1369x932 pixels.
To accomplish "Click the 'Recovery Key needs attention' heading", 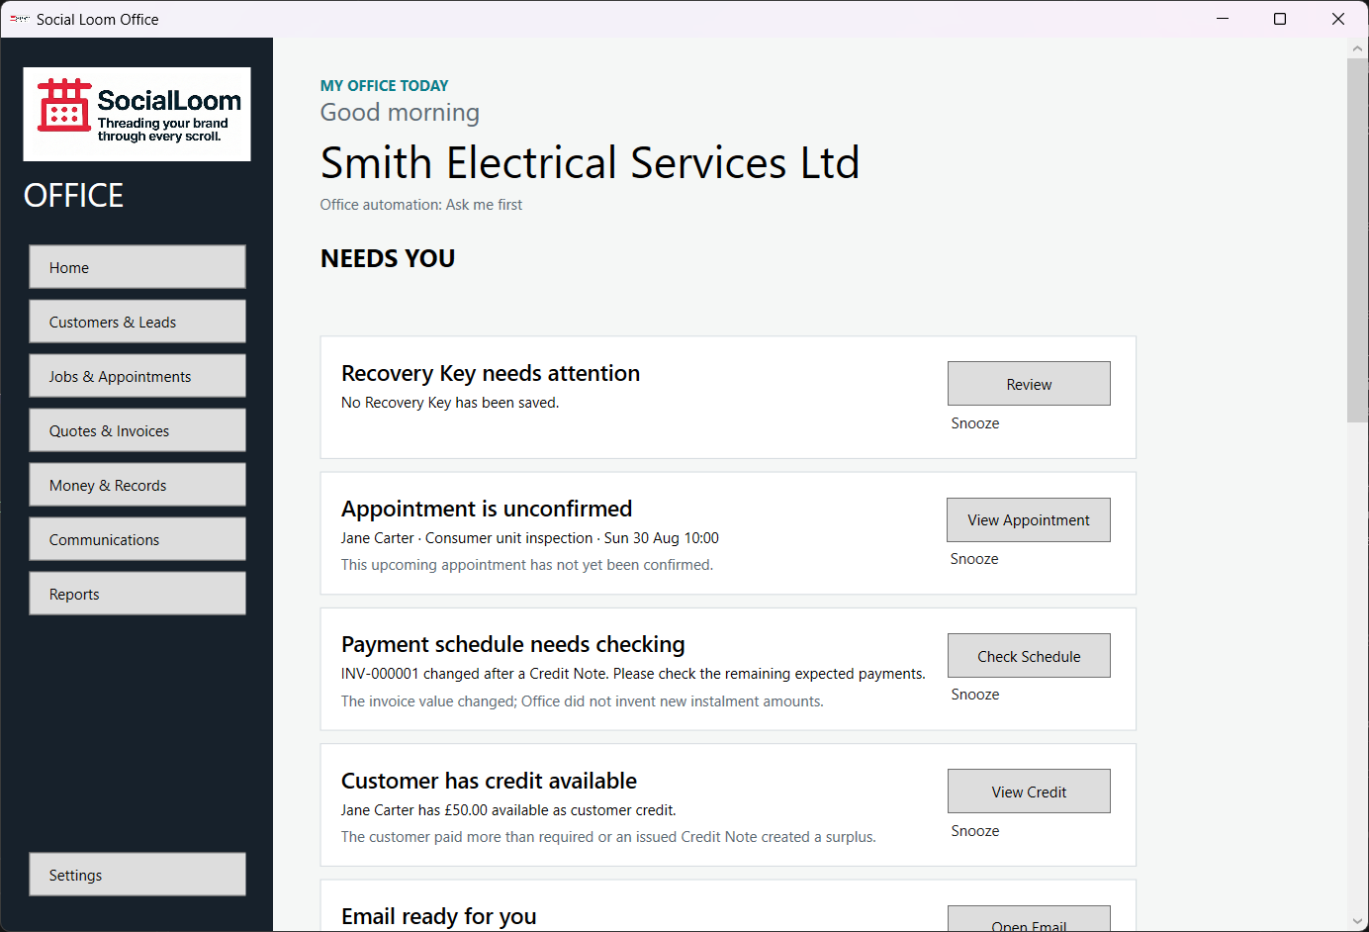I will coord(491,373).
